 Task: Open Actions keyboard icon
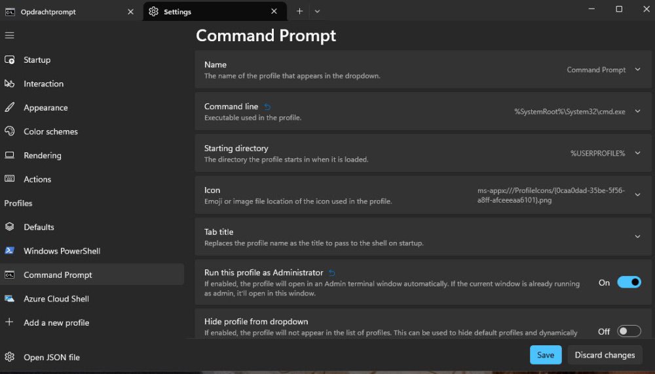(x=10, y=179)
